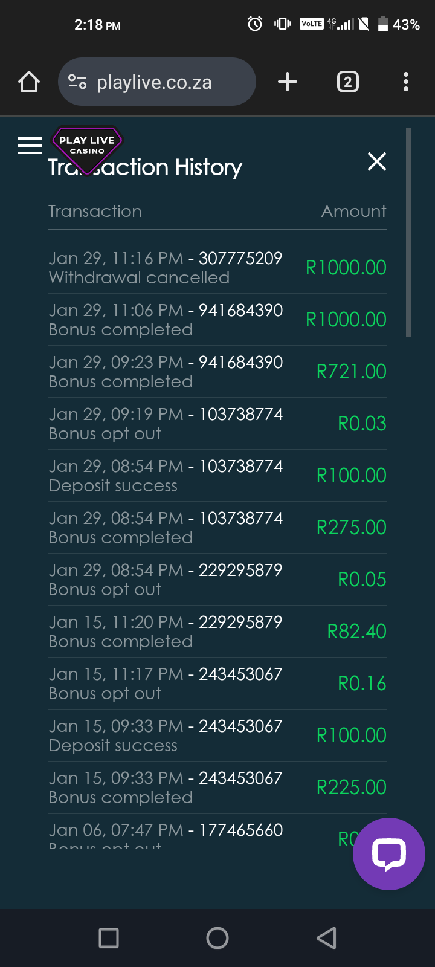Go to the browser home page

[29, 82]
